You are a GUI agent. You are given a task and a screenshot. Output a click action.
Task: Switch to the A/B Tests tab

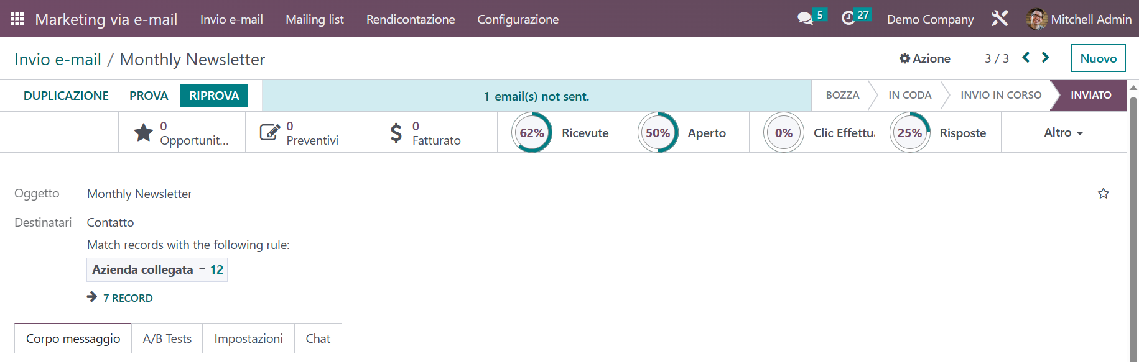point(167,338)
